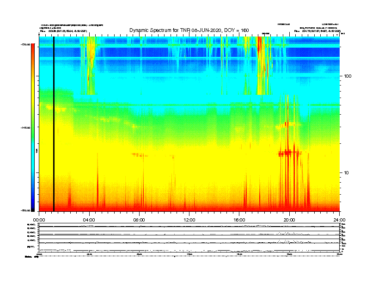Click the black vertical data-gap line near 01:00
The width and height of the screenshot is (366, 283).
pos(54,124)
